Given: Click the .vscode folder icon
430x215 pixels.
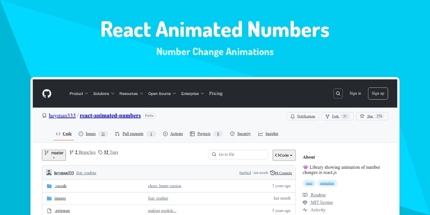Looking at the screenshot, I should pyautogui.click(x=49, y=186).
